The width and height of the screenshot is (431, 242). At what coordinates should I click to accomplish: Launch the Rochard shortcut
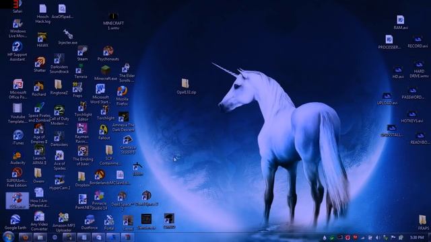tap(39, 89)
